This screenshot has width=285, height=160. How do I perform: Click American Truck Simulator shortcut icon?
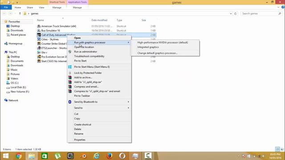click(39, 26)
